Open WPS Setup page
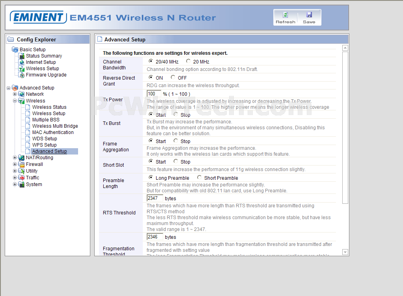 [45, 145]
